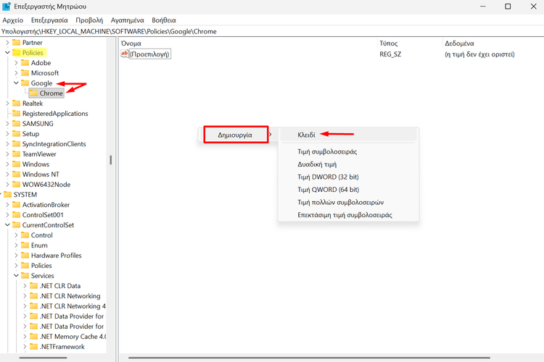Click the values pane horizontal scrollbar

(x=309, y=358)
